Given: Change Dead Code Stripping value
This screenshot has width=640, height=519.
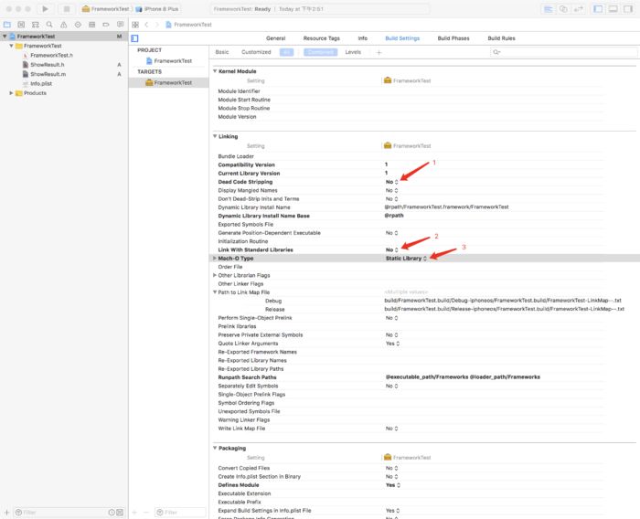Looking at the screenshot, I should click(x=392, y=182).
